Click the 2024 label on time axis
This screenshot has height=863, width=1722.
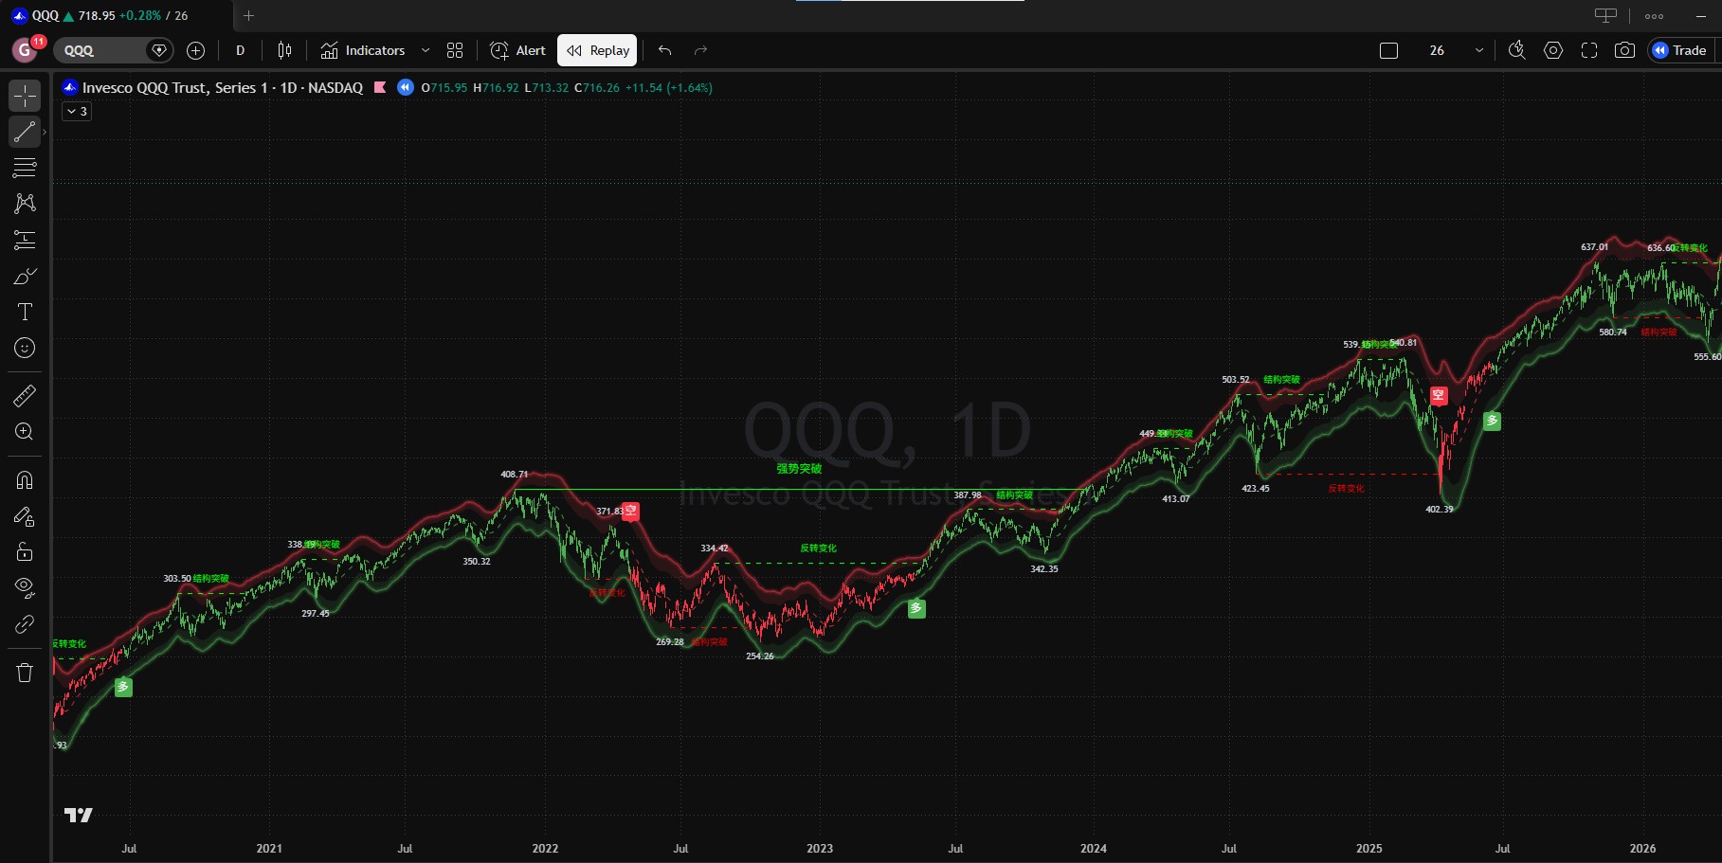1094,848
